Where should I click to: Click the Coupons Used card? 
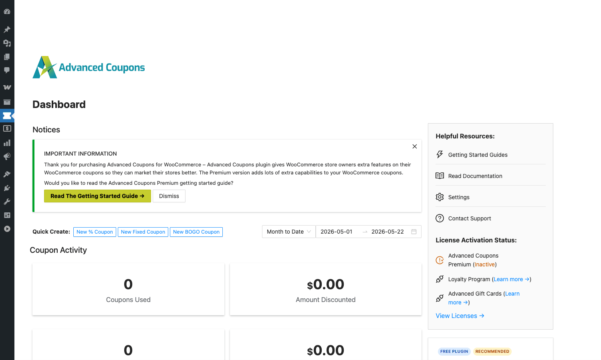[128, 289]
